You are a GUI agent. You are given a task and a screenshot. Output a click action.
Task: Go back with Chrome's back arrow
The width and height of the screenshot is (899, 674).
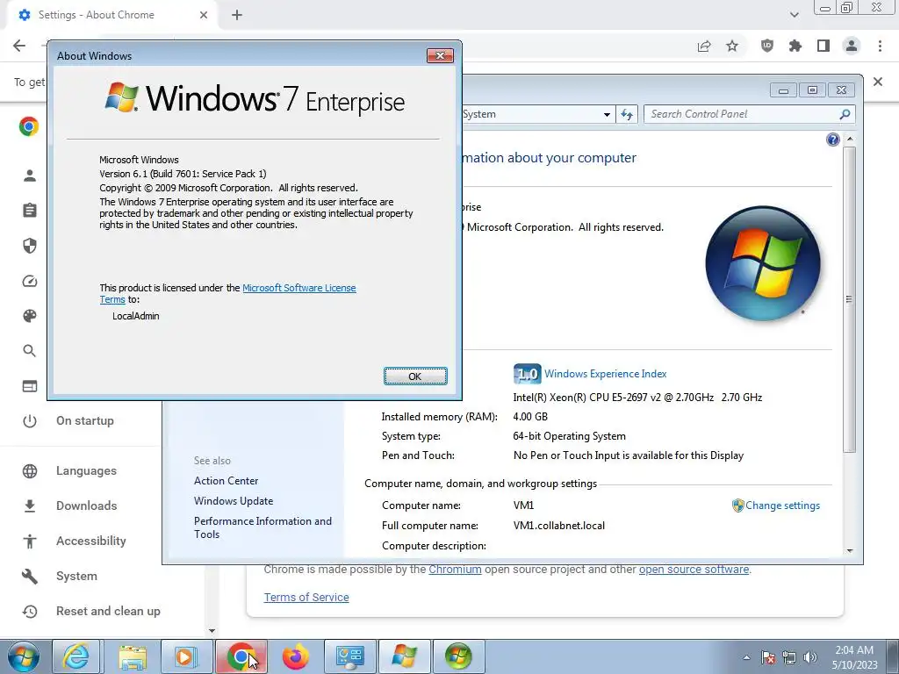click(x=19, y=46)
